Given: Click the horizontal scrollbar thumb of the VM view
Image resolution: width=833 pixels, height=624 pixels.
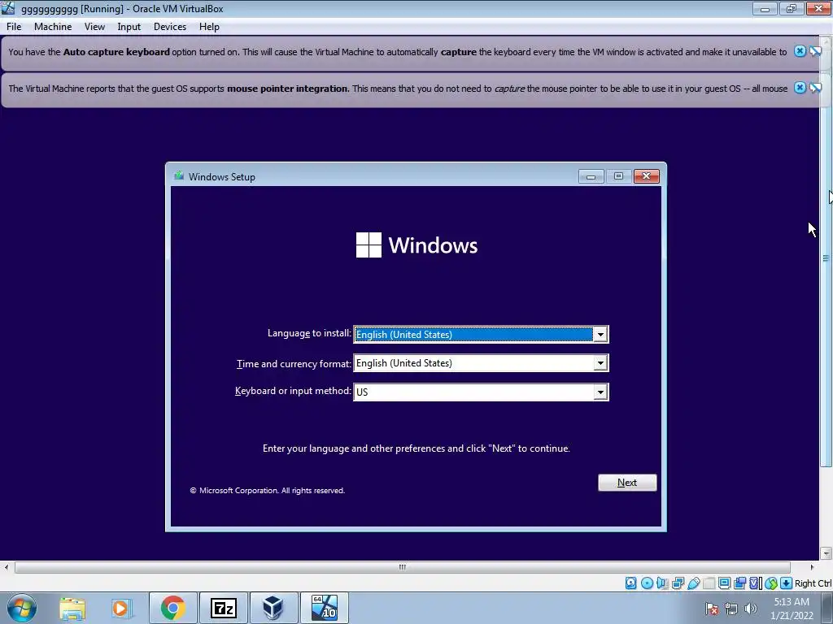Looking at the screenshot, I should [x=402, y=567].
